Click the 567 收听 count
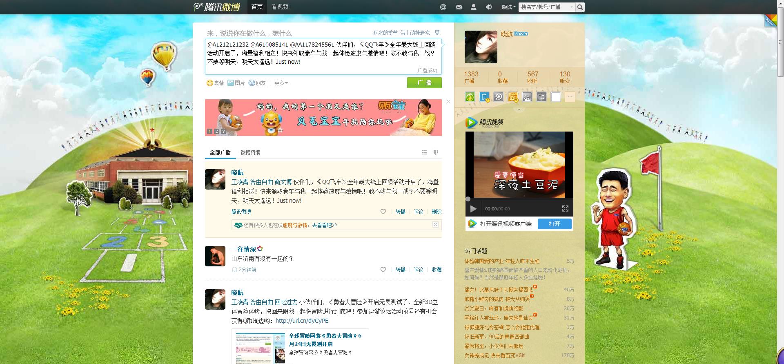This screenshot has height=364, width=784. point(532,77)
